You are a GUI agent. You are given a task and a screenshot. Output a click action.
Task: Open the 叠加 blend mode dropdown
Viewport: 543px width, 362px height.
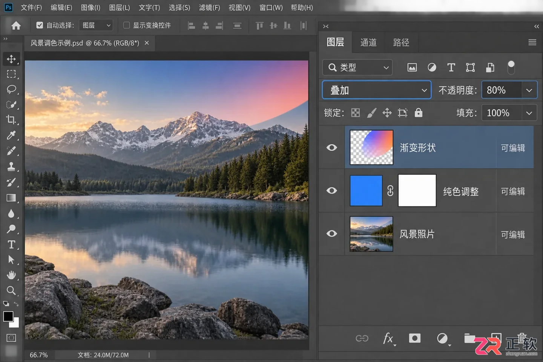coord(377,90)
